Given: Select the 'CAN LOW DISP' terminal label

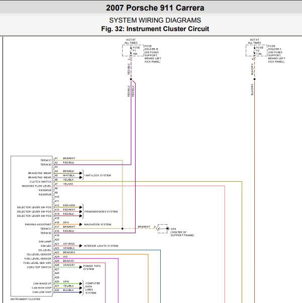Looking at the screenshot, I should coord(42,292).
